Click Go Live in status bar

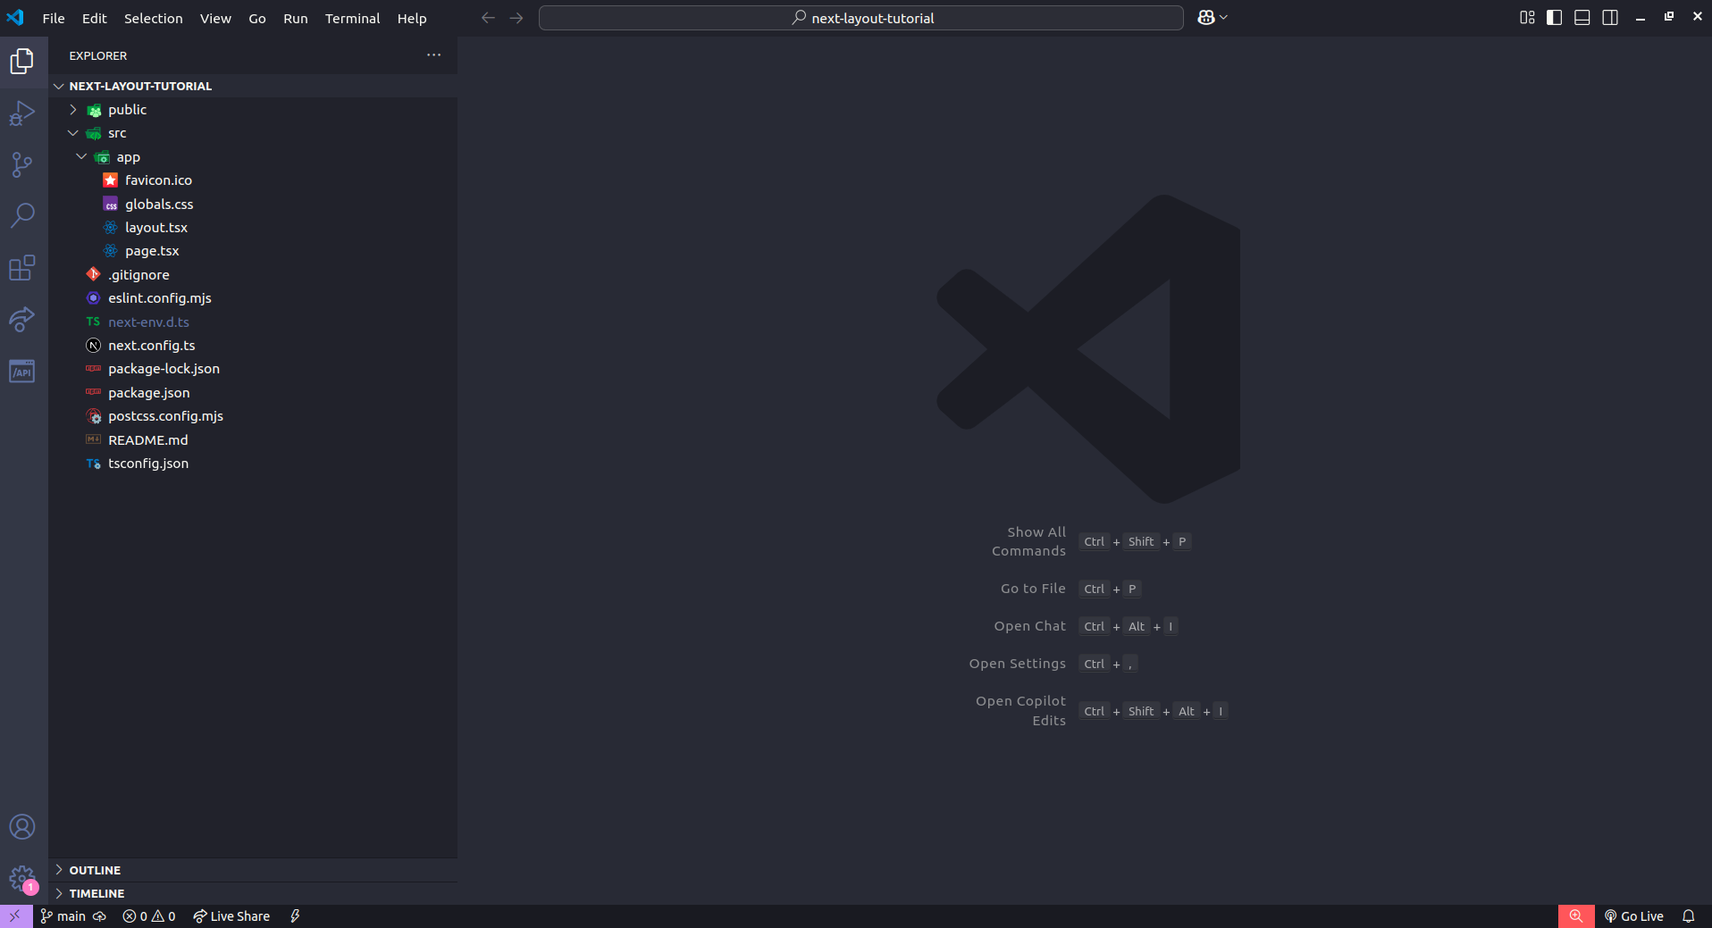1633,916
